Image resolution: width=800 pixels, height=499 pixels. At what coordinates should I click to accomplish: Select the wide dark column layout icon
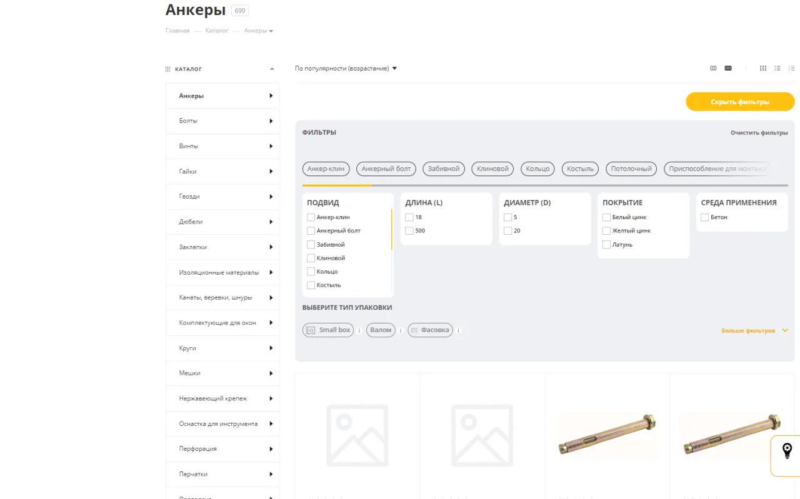728,68
